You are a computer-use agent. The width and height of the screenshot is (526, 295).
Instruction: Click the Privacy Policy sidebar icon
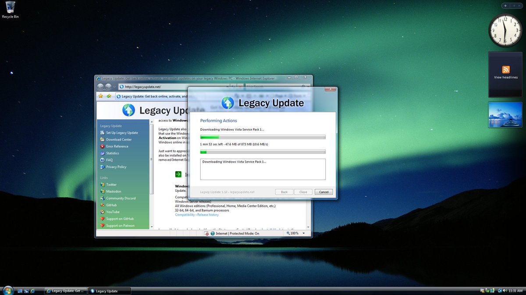pos(103,167)
